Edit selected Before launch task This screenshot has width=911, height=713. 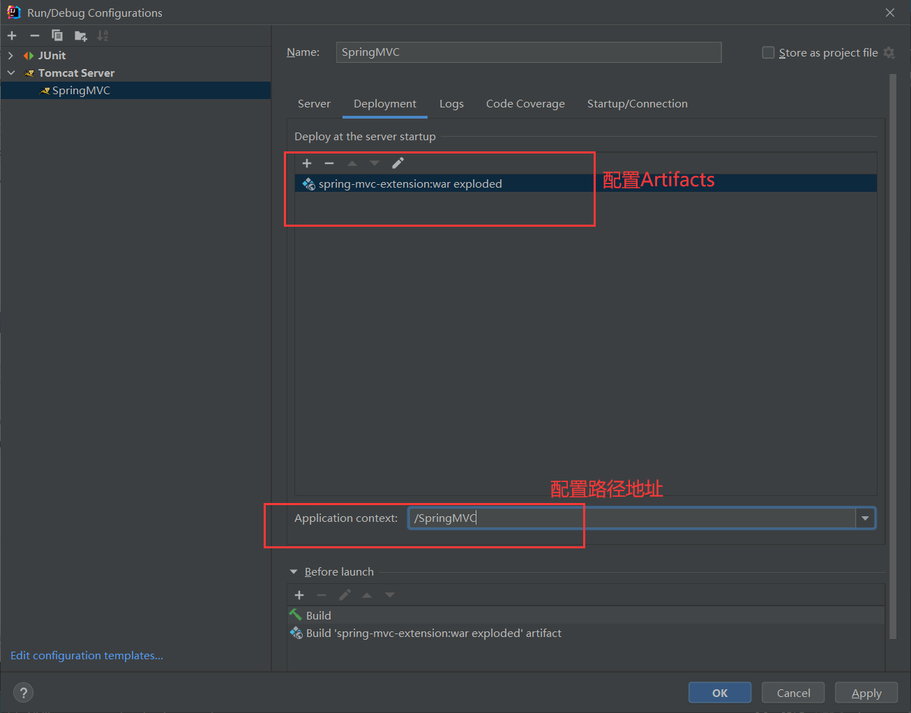point(345,595)
